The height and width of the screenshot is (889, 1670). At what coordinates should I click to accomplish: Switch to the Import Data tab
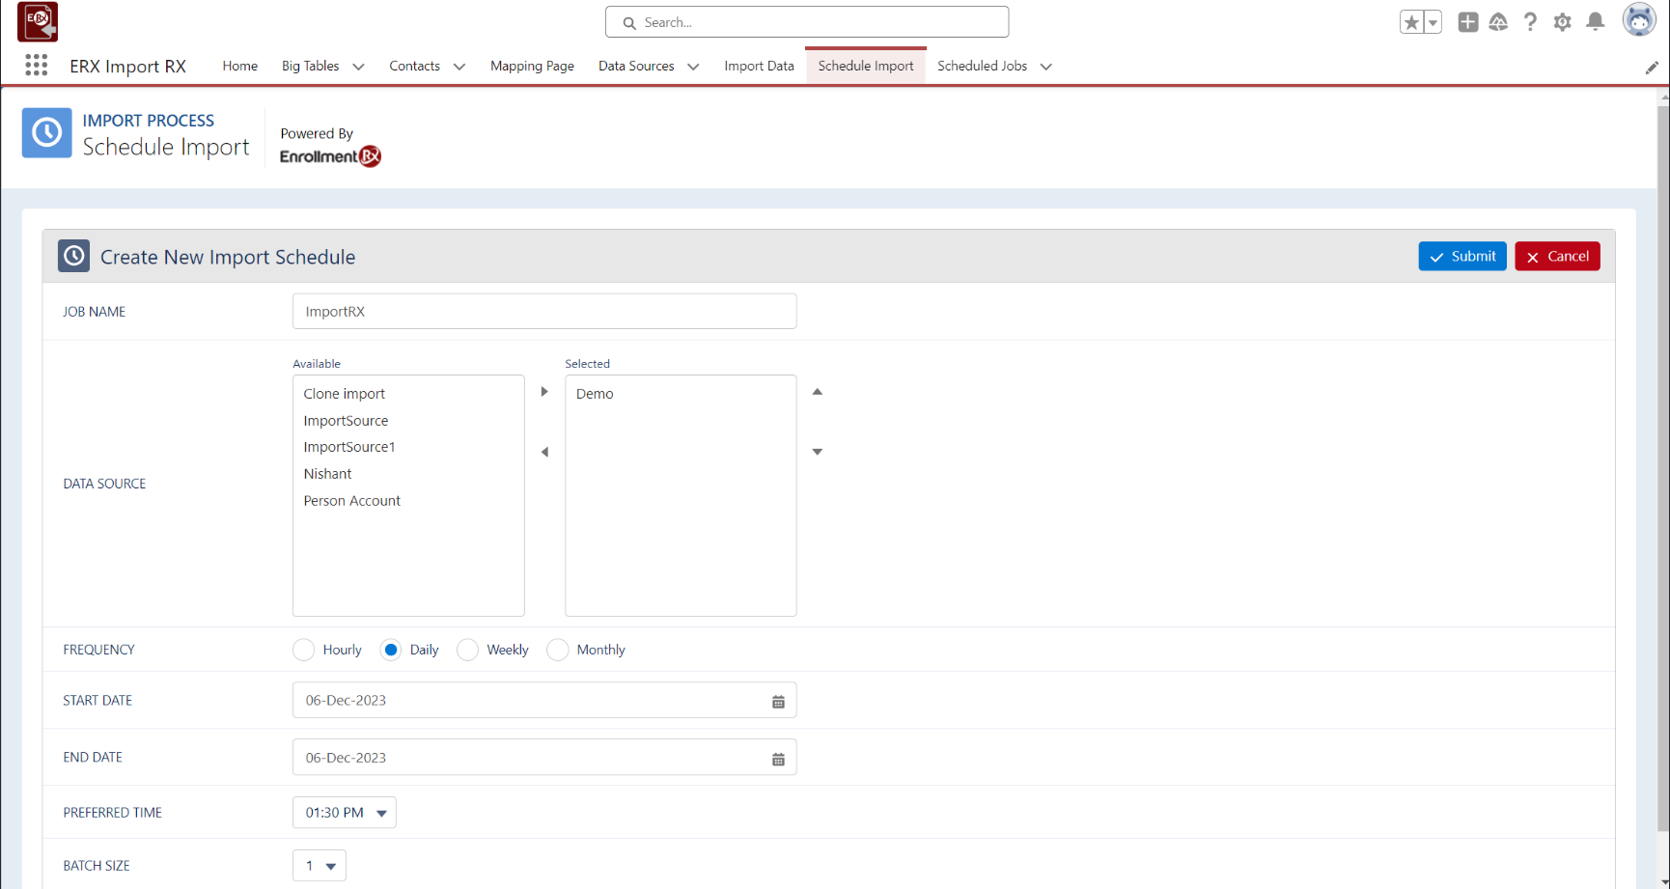pos(759,67)
